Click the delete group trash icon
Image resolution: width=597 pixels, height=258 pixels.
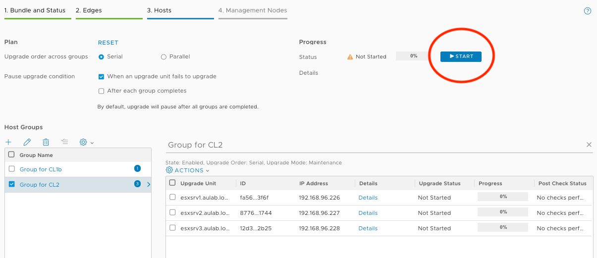pos(46,142)
